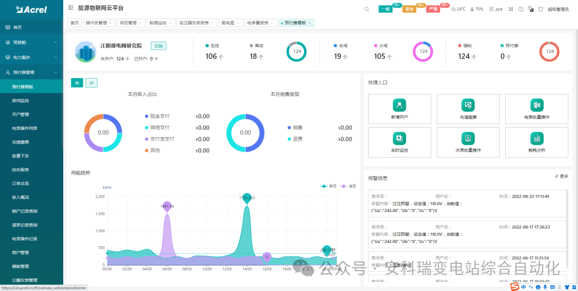
Task: Close the 预付费看板 tab
Action: tap(309, 23)
